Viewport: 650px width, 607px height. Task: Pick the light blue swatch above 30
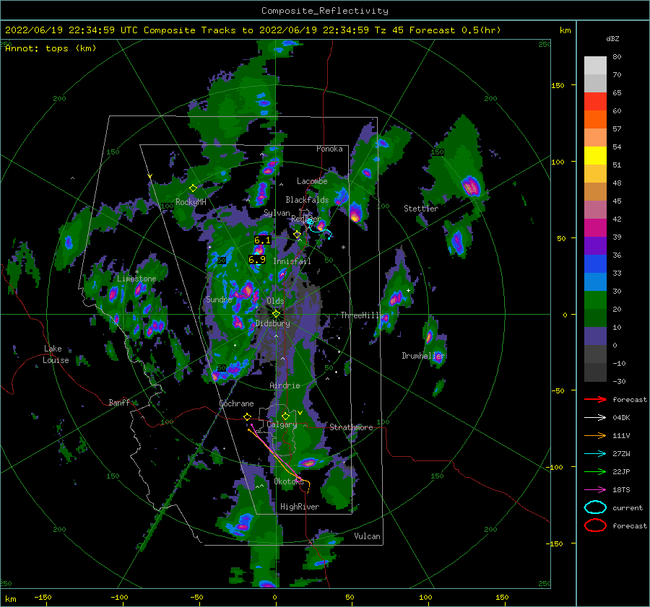[595, 281]
